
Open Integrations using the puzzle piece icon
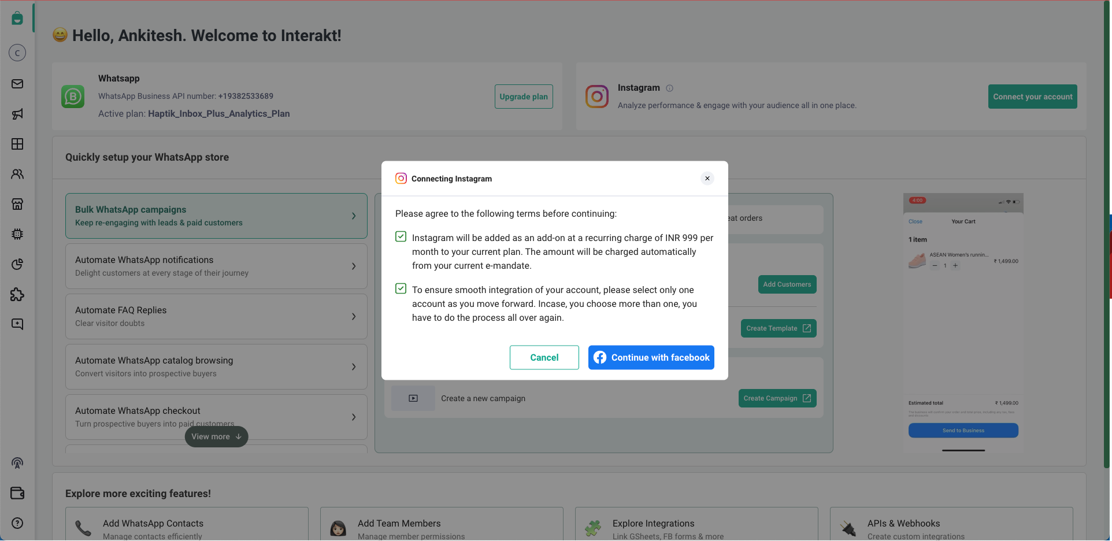point(17,295)
